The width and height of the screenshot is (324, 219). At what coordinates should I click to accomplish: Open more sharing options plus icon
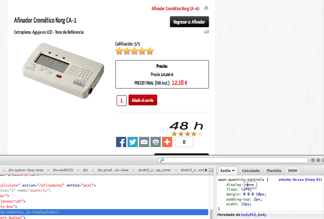(x=167, y=142)
